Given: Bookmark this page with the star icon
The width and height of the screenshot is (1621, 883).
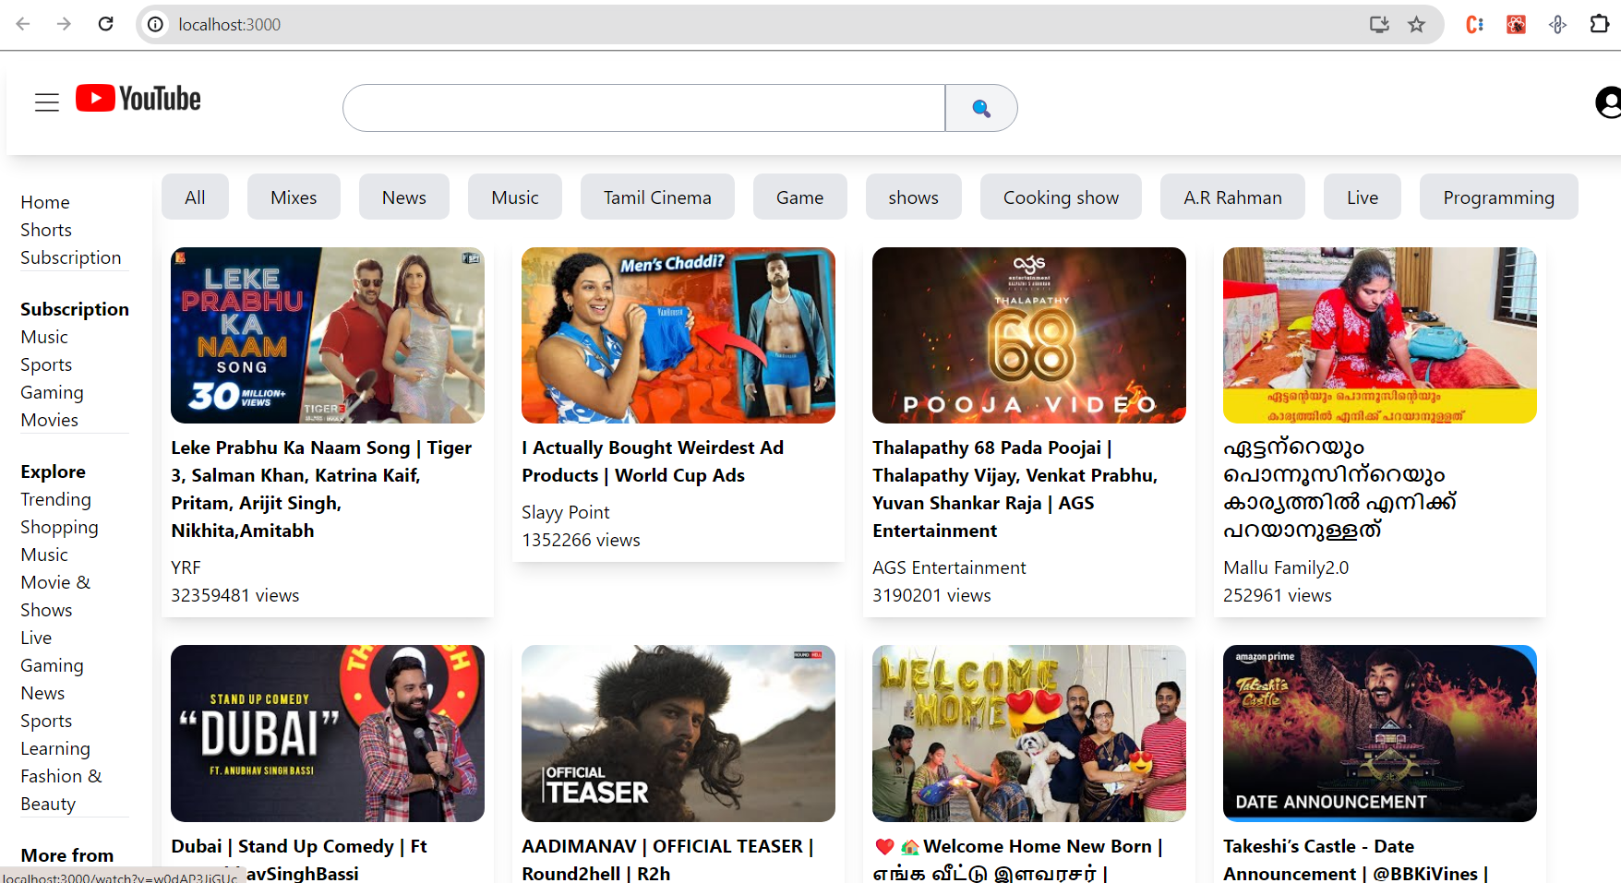Looking at the screenshot, I should click(x=1416, y=25).
